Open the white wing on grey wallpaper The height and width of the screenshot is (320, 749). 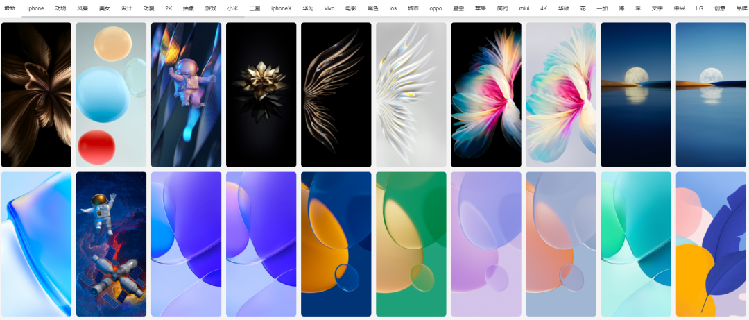pyautogui.click(x=411, y=94)
